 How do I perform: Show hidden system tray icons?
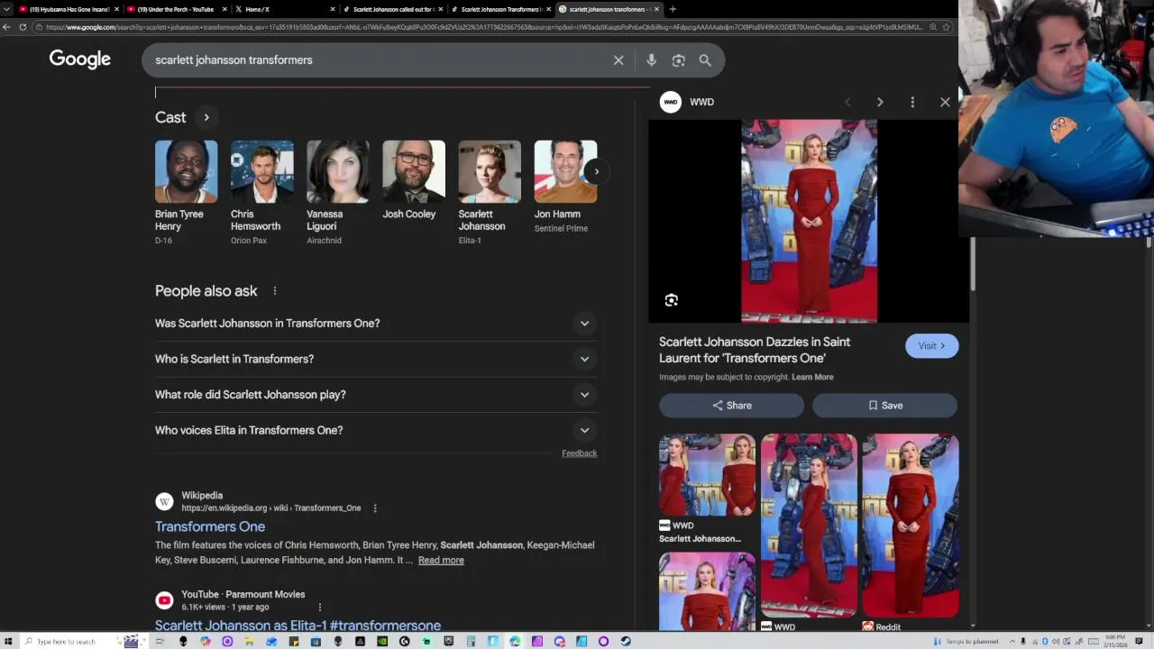point(1012,642)
